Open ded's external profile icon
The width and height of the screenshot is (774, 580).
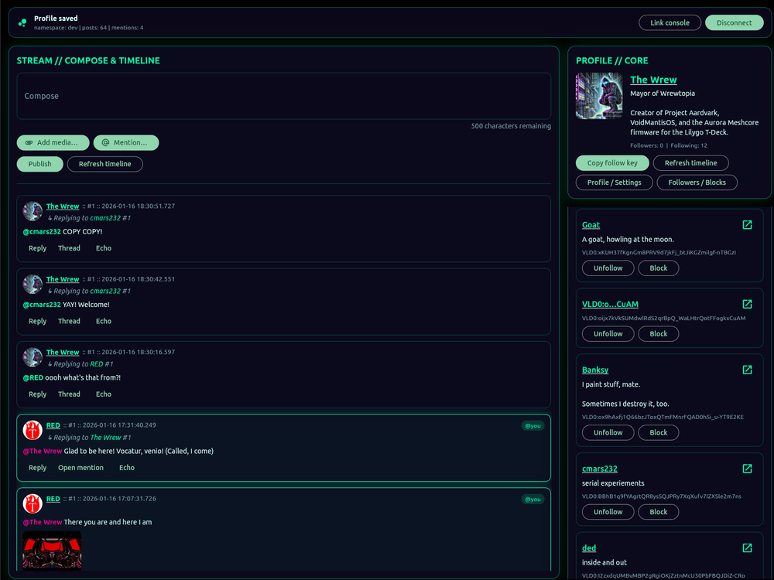click(747, 548)
